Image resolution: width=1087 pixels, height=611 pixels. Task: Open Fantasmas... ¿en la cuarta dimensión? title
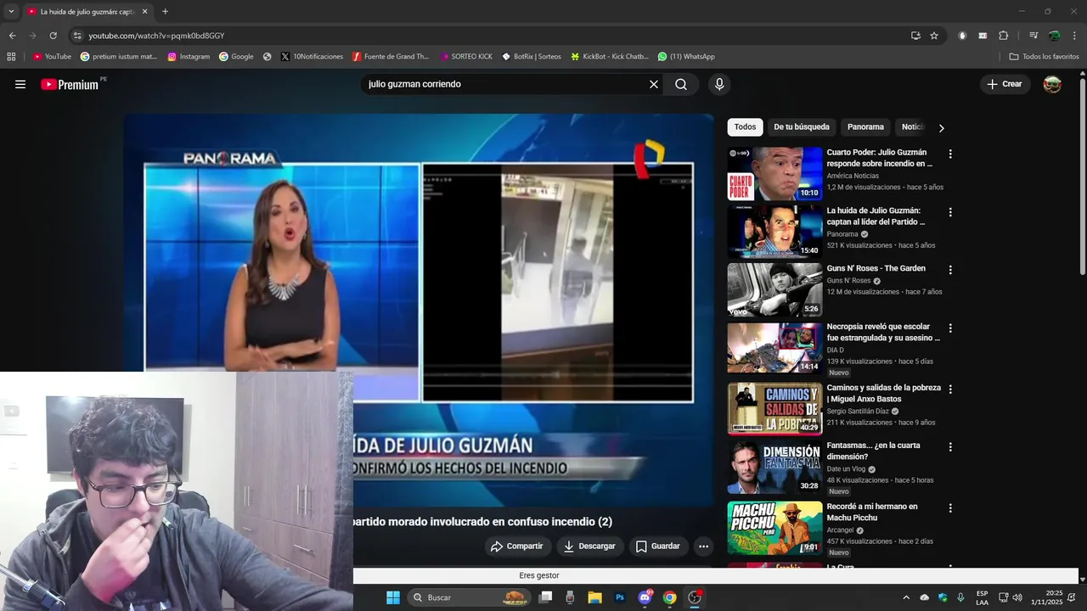click(873, 451)
